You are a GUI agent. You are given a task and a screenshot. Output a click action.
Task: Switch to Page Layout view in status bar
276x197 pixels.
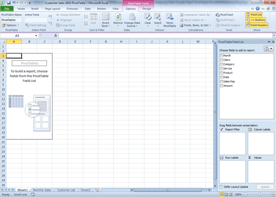(x=226, y=194)
